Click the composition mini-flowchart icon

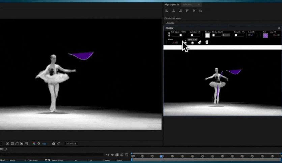(107, 155)
